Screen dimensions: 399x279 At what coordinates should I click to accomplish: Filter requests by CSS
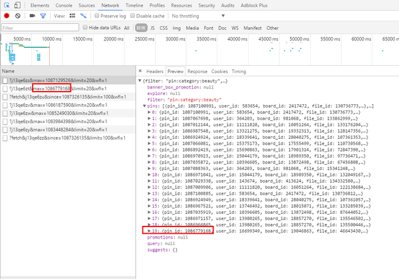pos(164,28)
